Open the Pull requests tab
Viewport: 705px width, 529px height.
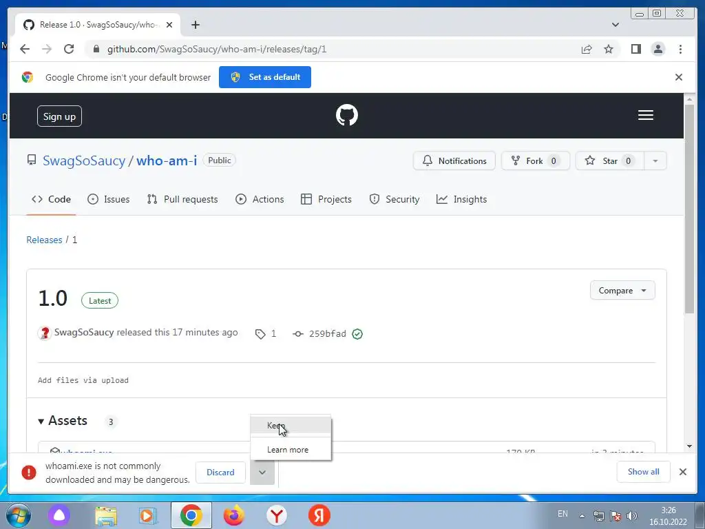(182, 199)
